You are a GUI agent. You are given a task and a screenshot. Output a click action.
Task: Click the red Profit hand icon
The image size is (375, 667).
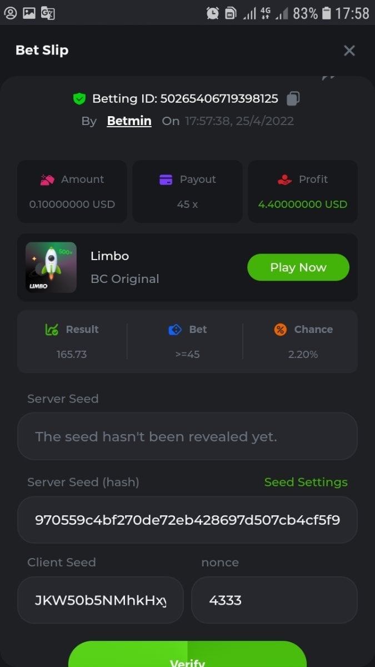[x=284, y=180]
